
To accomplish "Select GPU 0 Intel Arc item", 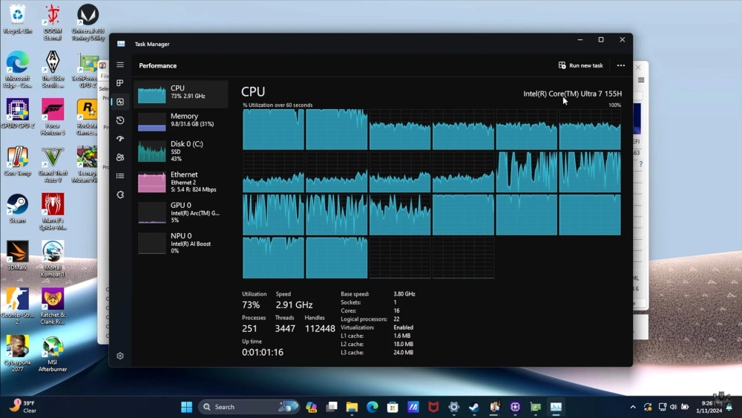I will (x=181, y=212).
